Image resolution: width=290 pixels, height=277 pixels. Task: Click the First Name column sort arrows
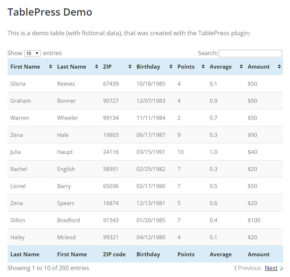(x=50, y=67)
